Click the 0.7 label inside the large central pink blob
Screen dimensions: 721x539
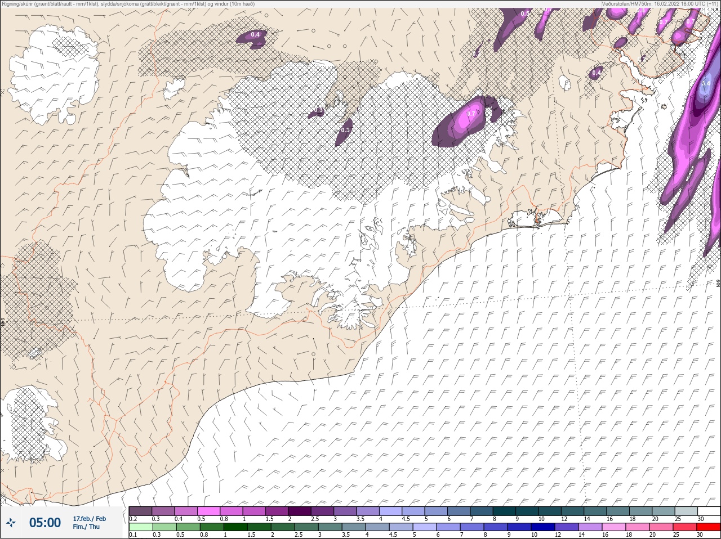(x=471, y=113)
